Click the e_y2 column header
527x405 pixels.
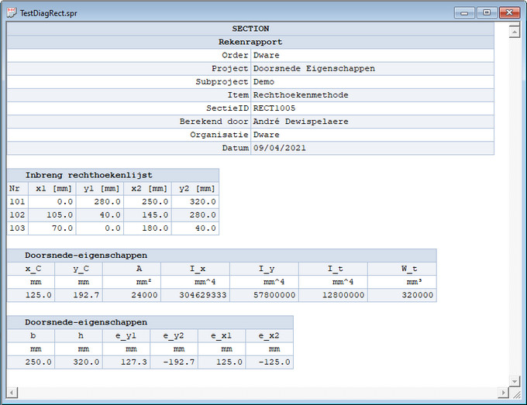[x=174, y=336]
